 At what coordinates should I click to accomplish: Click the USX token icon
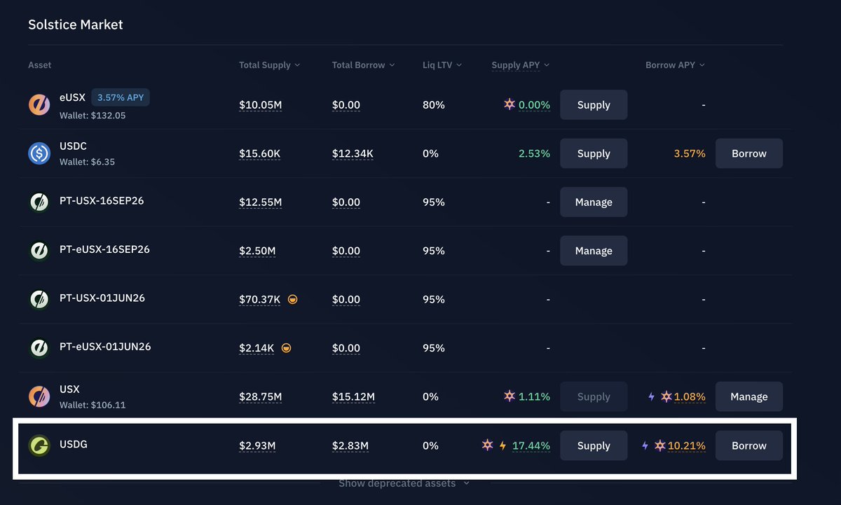click(x=39, y=396)
